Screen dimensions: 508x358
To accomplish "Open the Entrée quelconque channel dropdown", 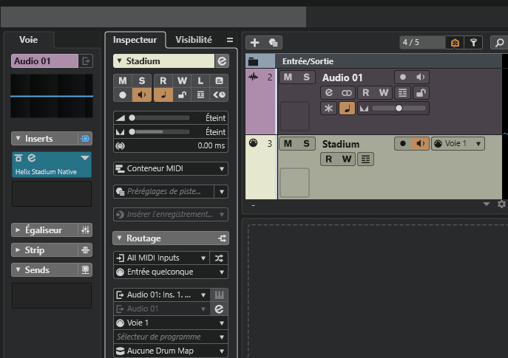I will pyautogui.click(x=171, y=272).
